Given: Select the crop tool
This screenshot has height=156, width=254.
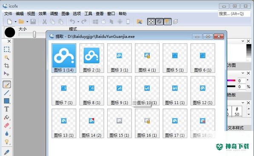Looking at the screenshot, I should [x=7, y=65].
